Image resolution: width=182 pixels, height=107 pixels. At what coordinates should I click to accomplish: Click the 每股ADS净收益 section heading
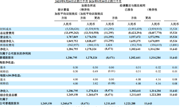click(x=11, y=75)
